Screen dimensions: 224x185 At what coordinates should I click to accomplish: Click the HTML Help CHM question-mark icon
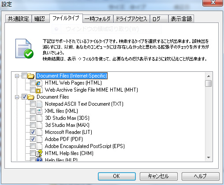pos(39,153)
